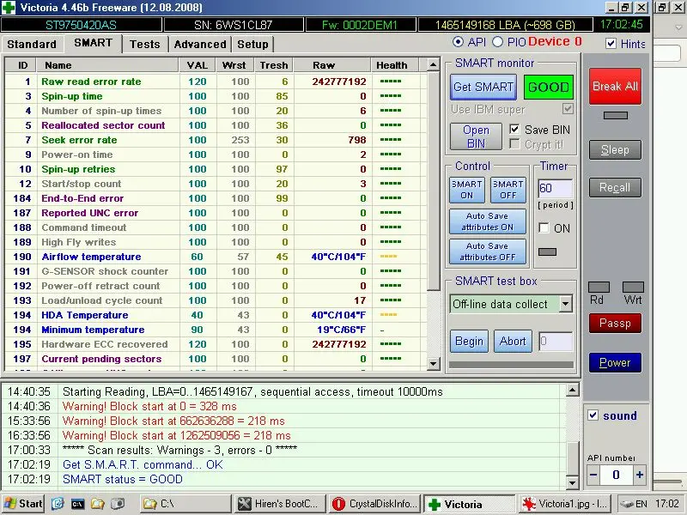Click the red Passp button

(615, 324)
